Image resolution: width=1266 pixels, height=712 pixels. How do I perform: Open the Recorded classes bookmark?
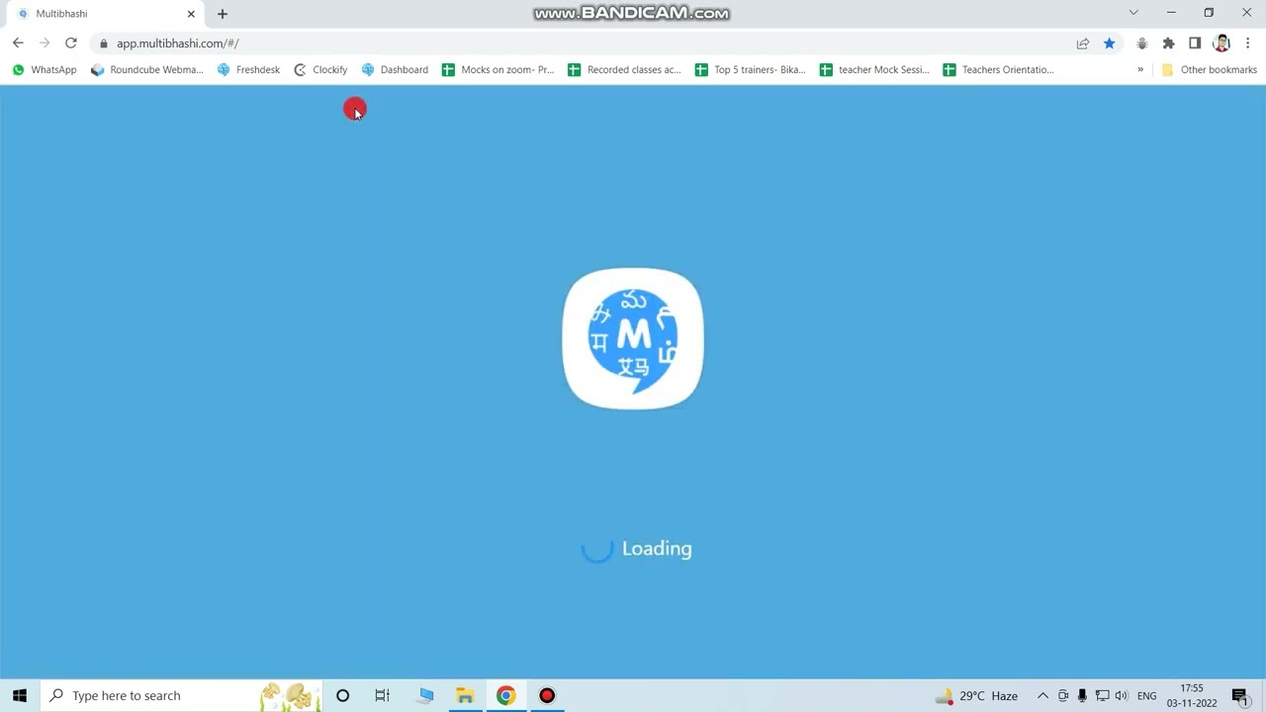(x=624, y=70)
